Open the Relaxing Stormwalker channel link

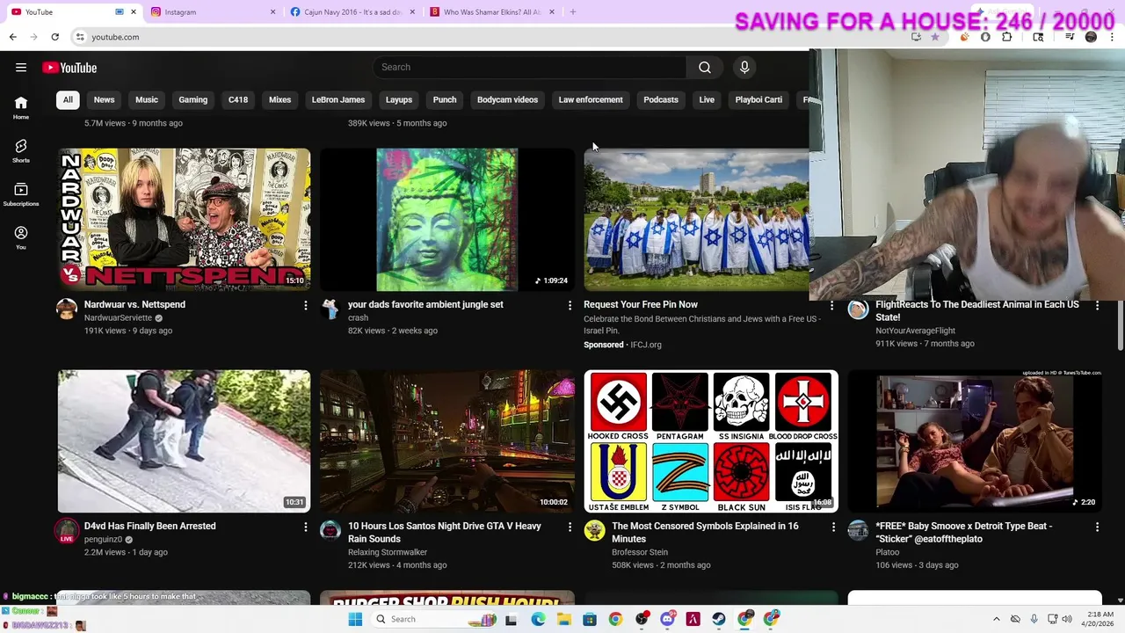(388, 552)
